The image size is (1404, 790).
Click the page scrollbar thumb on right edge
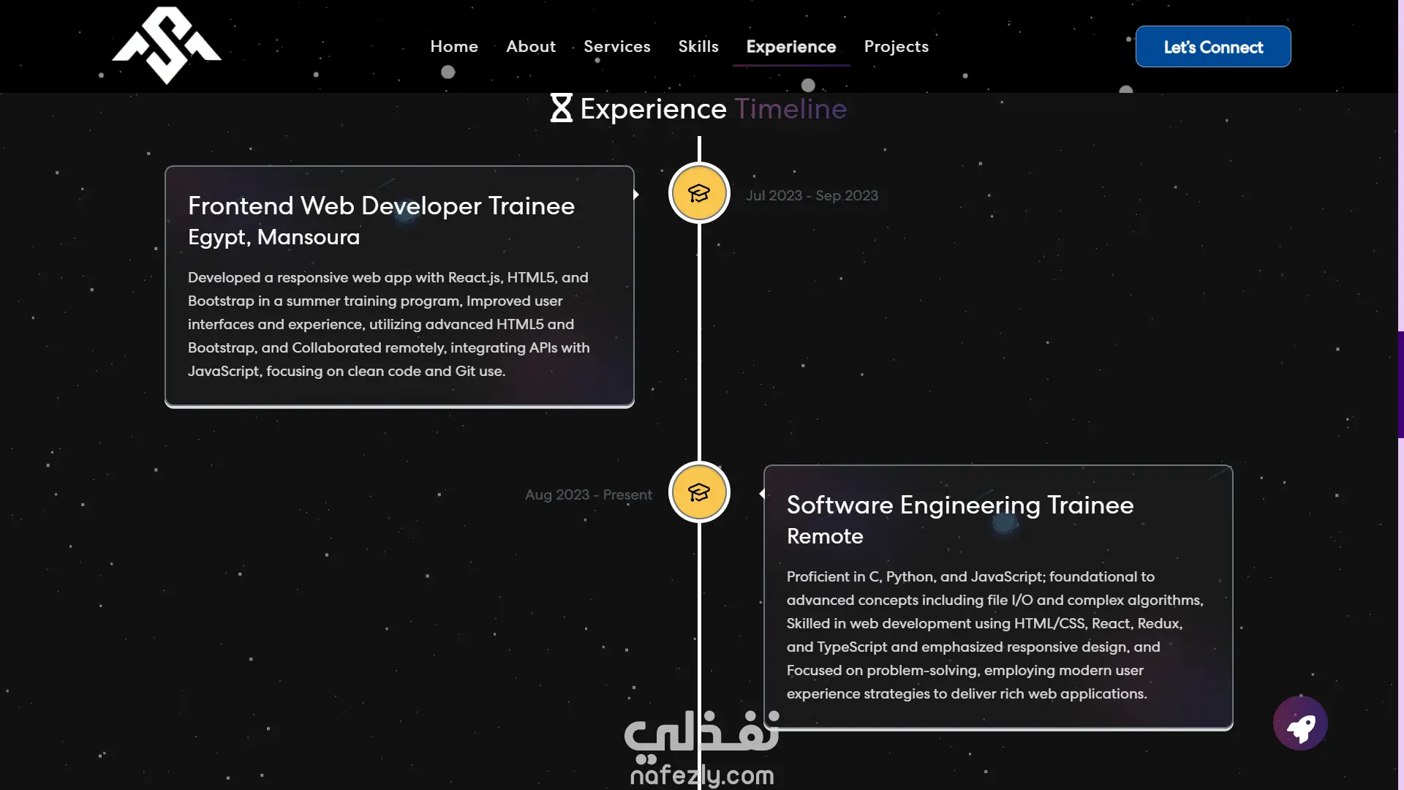tap(1400, 384)
